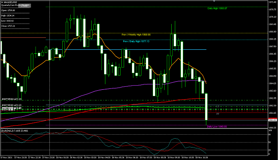Select the Quarterly Cam Pivots label
Screen dimensions: 278x160
point(16,5)
